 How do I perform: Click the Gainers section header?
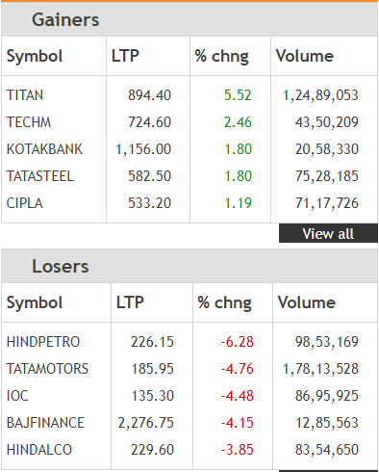(x=65, y=20)
